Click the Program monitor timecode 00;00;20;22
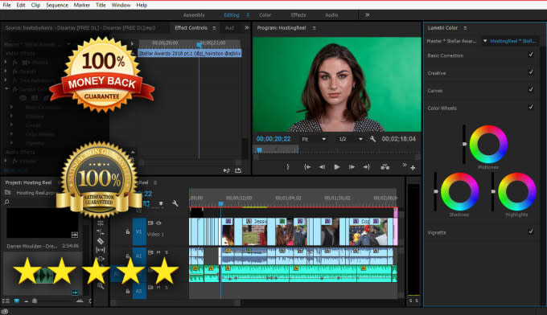Viewport: 547px width, 315px height. 273,139
